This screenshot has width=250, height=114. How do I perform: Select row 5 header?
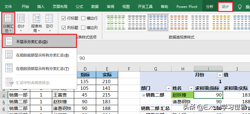4,102
